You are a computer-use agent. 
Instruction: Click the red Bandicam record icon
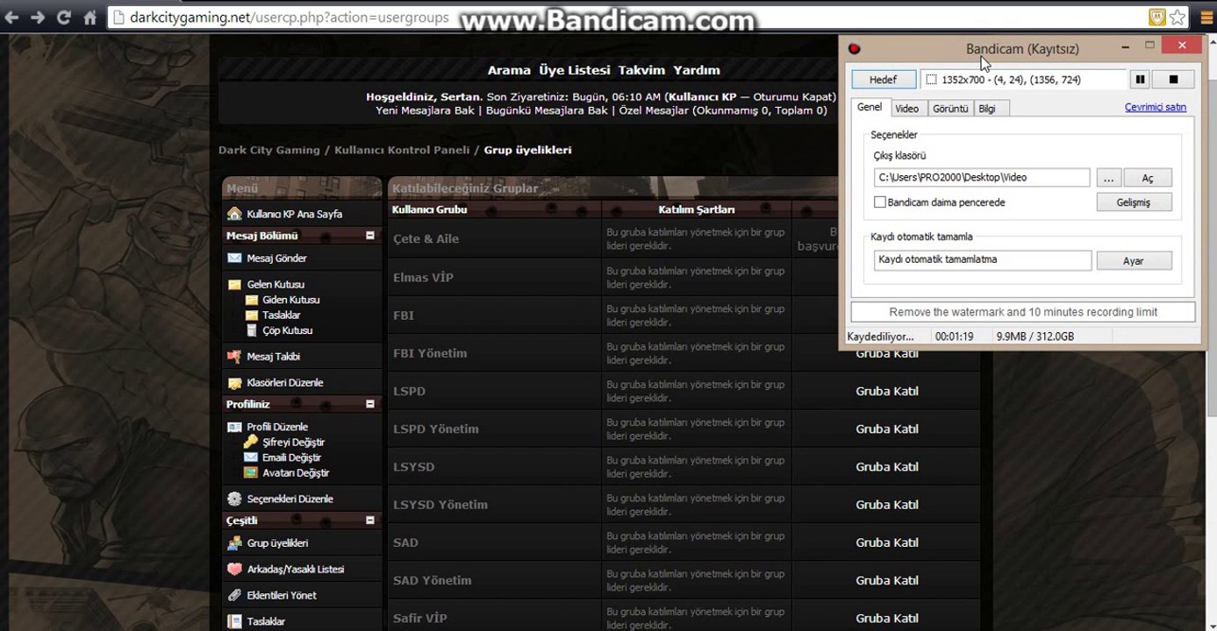pos(855,49)
